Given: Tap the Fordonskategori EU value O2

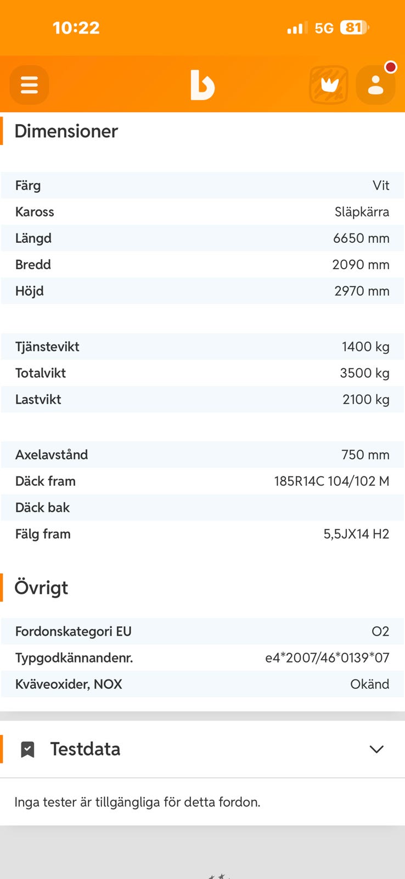Looking at the screenshot, I should coord(380,631).
